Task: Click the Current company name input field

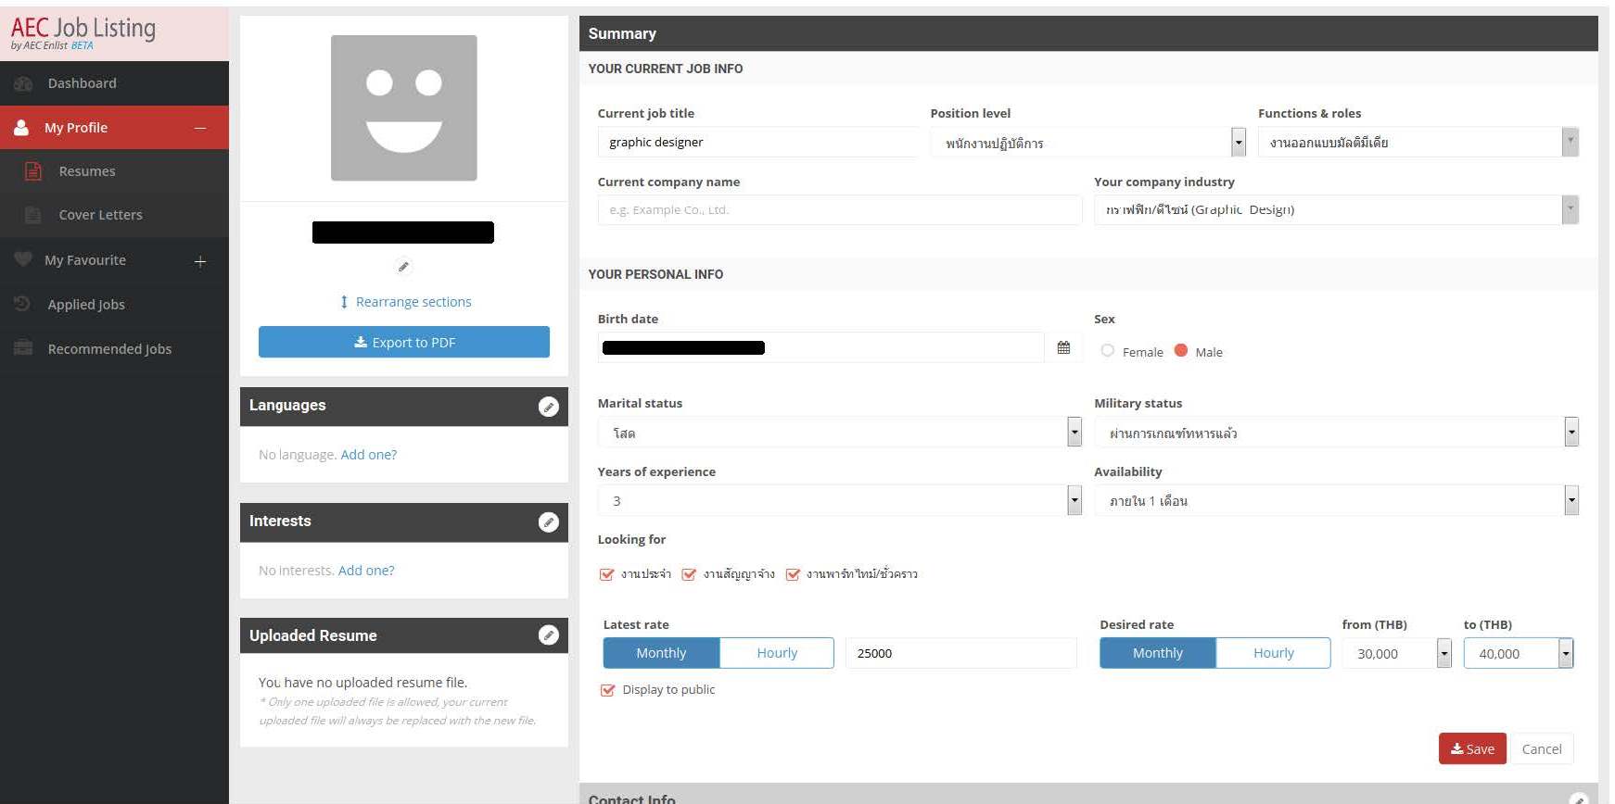Action: point(840,209)
